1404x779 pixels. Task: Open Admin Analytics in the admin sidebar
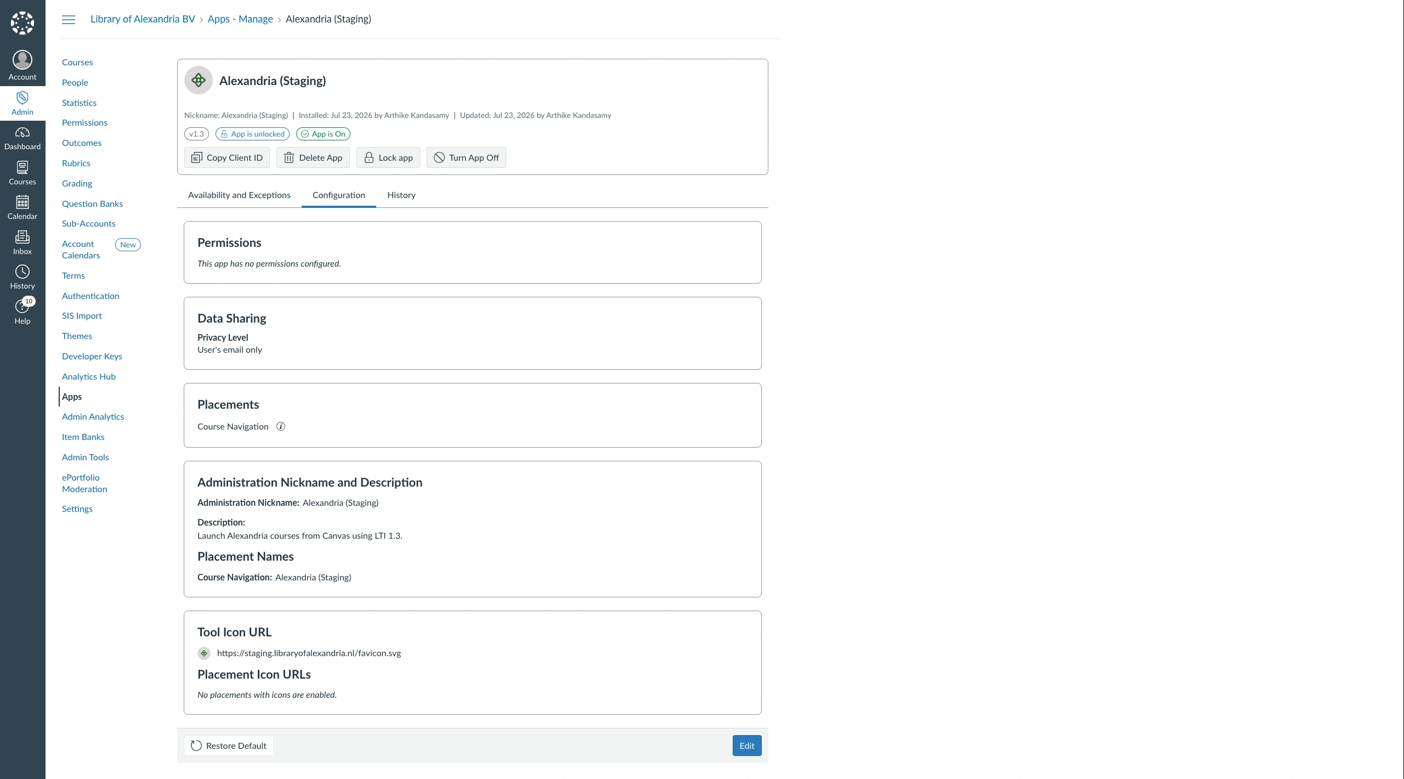click(x=93, y=417)
